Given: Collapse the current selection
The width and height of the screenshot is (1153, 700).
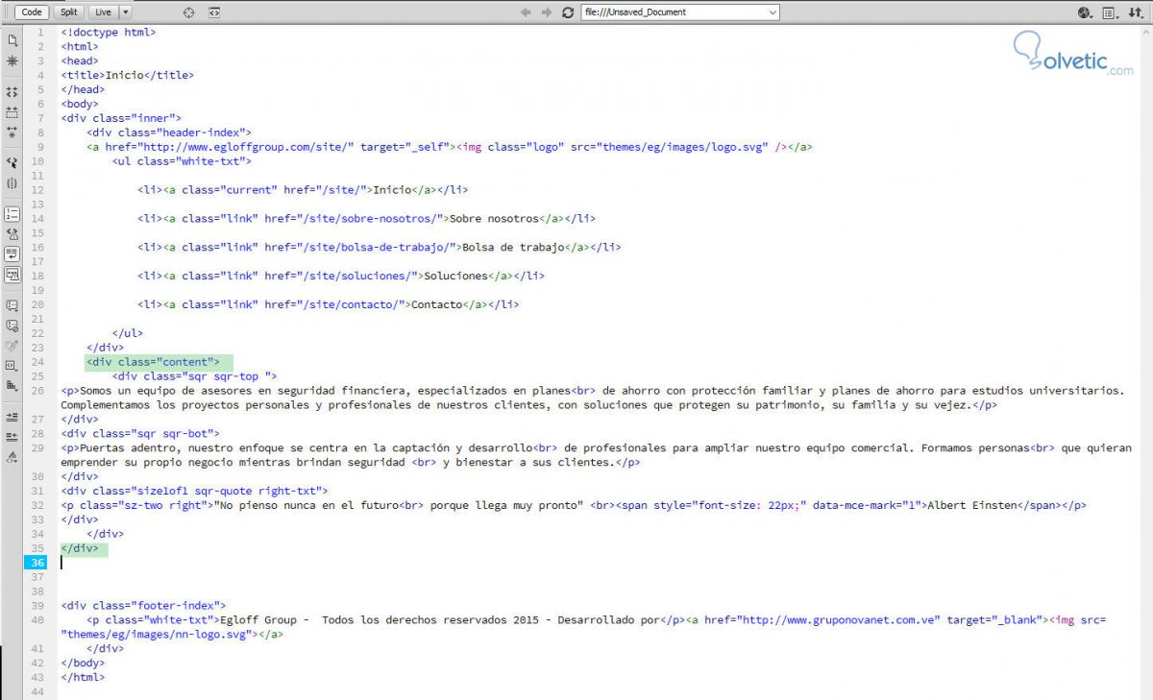Looking at the screenshot, I should (12, 111).
